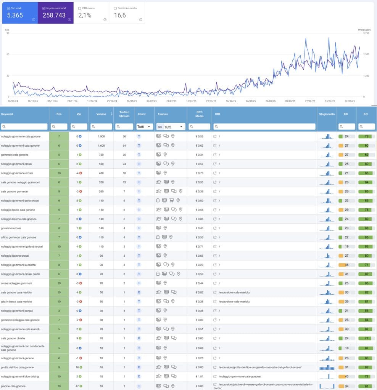The image size is (377, 390).
Task: Click the map pin feature icon for gommoni cala gonone
Action: 165,155
